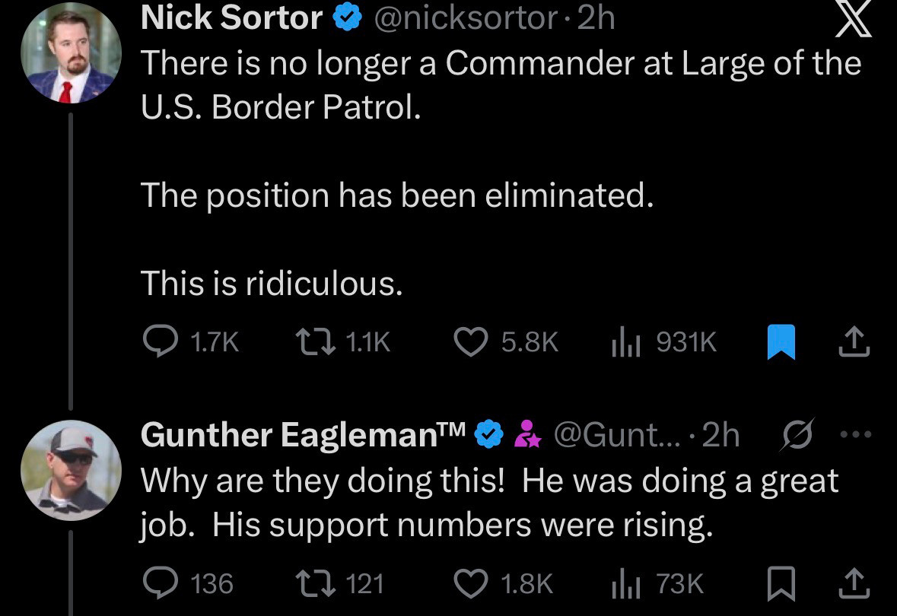Click Gunther Eagleman's affiliate badge icon

click(527, 435)
